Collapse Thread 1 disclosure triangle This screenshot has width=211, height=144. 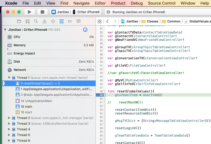(x=9, y=78)
